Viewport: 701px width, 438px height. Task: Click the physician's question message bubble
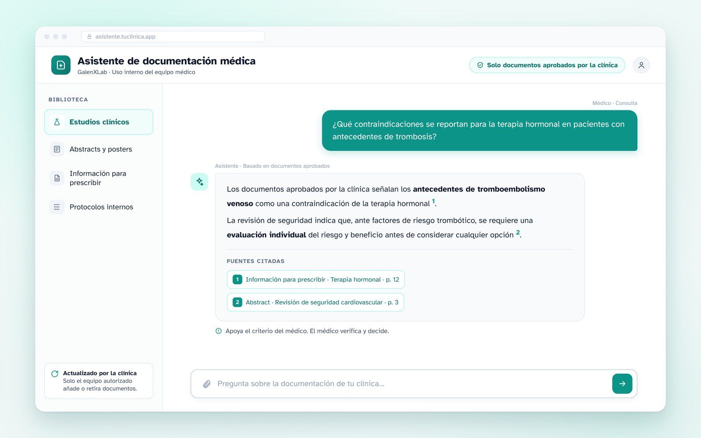click(479, 131)
